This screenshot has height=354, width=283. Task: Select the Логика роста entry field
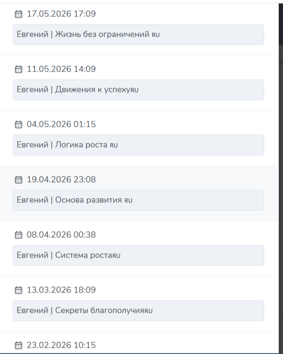[x=138, y=145]
